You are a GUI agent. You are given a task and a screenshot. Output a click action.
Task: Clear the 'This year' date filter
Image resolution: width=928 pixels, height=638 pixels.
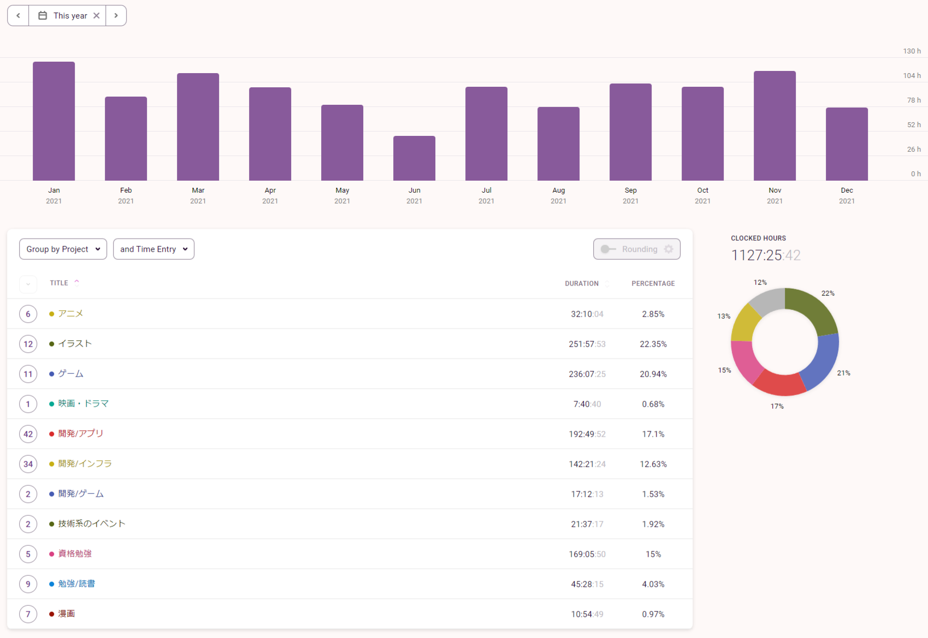[96, 16]
